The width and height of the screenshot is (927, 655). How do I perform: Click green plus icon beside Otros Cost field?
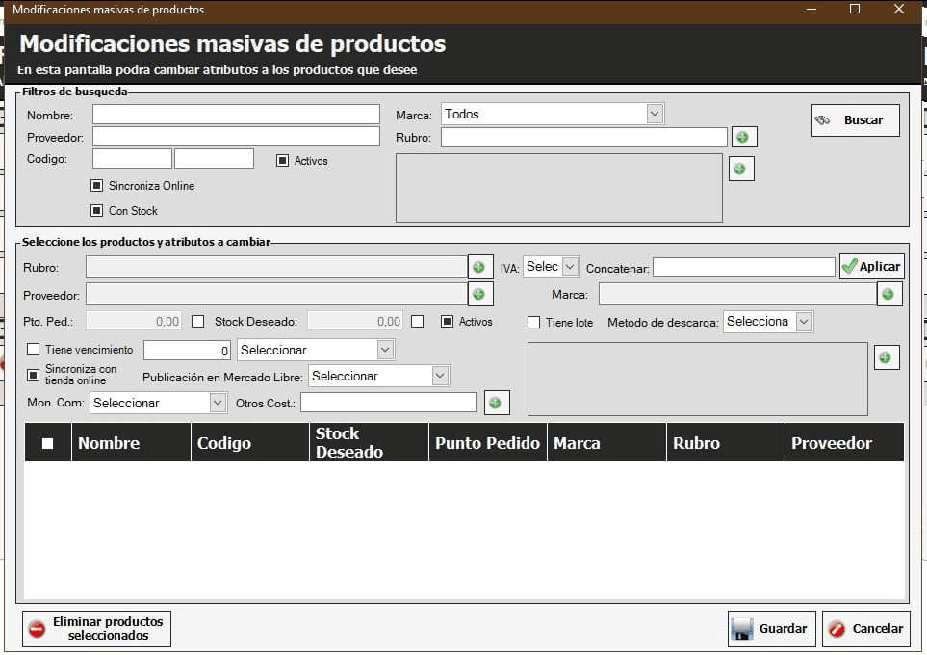496,403
